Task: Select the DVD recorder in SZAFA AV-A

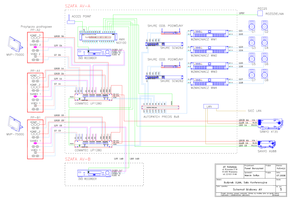Action: coord(94,52)
